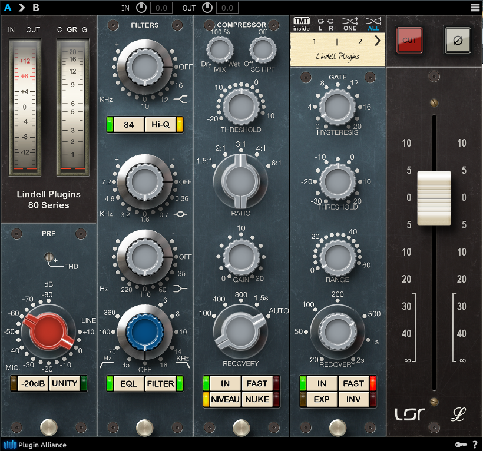Viewport: 483px width, 451px height.
Task: Enable the Hi-Q filter switch
Action: 161,124
